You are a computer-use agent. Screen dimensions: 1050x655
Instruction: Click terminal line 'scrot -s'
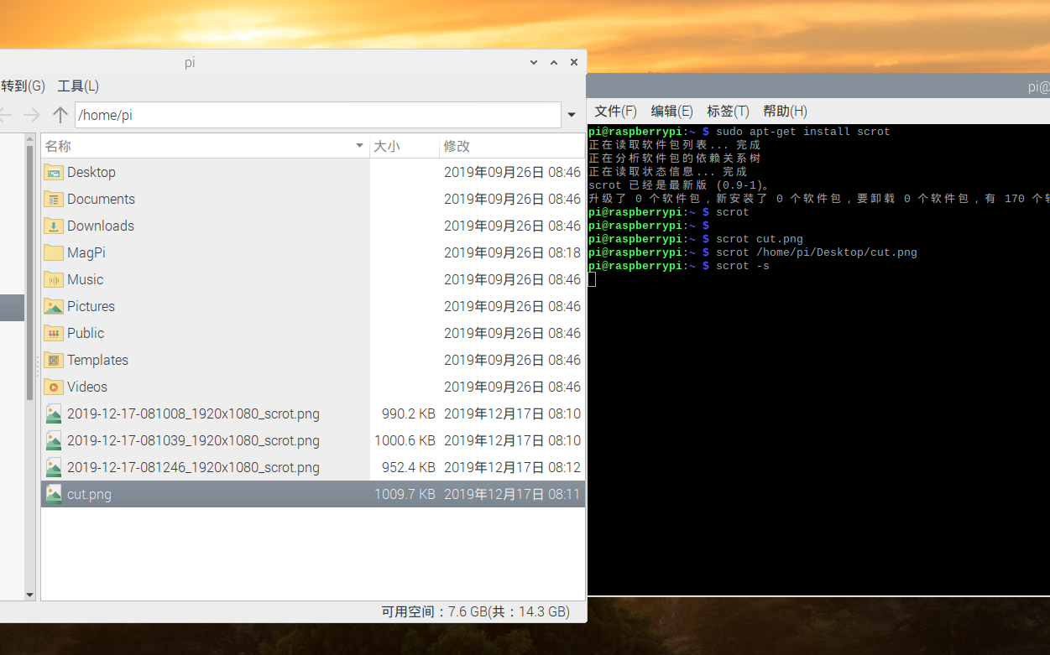click(743, 266)
